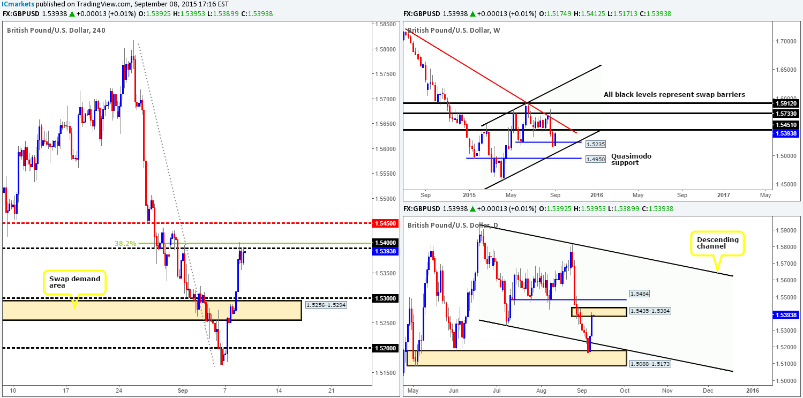The height and width of the screenshot is (398, 803).
Task: Click the 1.57330 weekly level label
Action: point(785,114)
